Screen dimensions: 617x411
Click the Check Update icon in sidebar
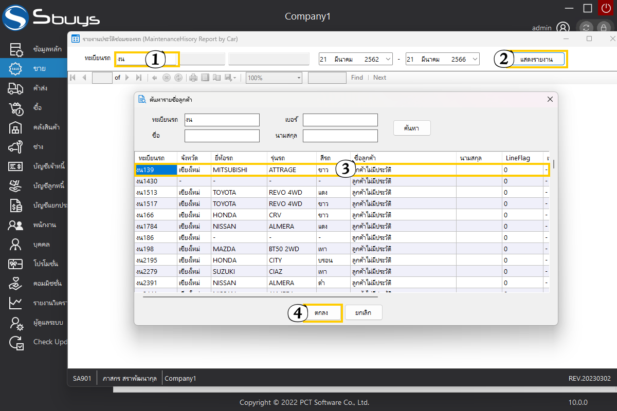click(x=15, y=342)
